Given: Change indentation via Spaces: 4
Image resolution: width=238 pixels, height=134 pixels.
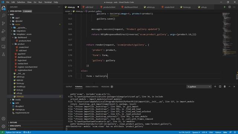Looking at the screenshot, I should point(196,133).
